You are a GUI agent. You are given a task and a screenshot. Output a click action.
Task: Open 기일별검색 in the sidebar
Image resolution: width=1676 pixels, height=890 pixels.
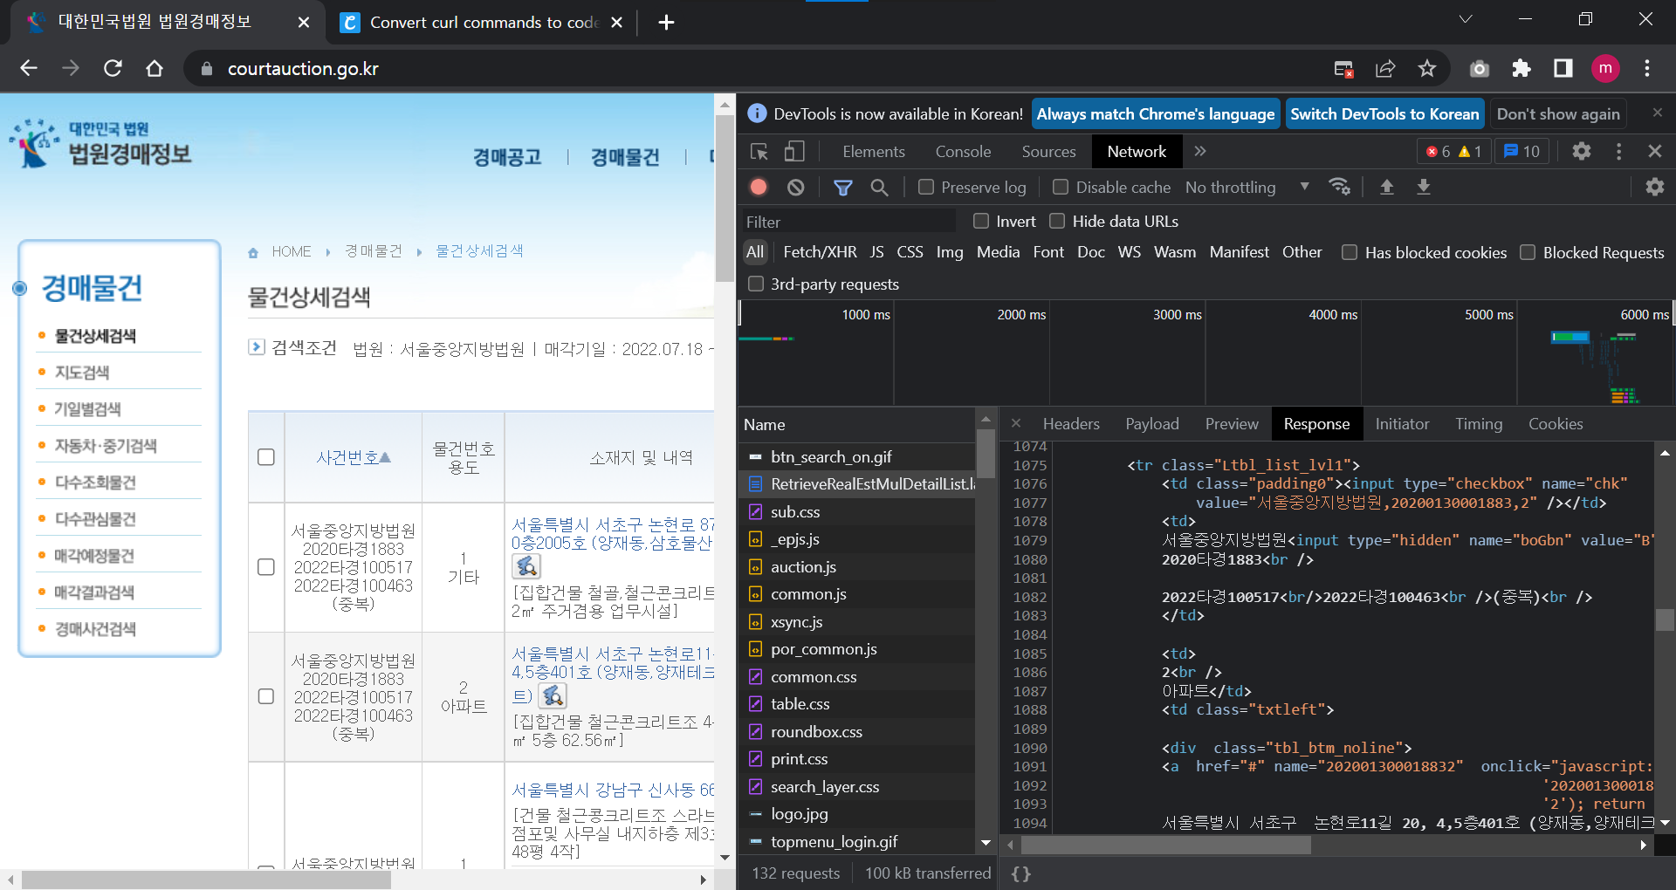87,409
